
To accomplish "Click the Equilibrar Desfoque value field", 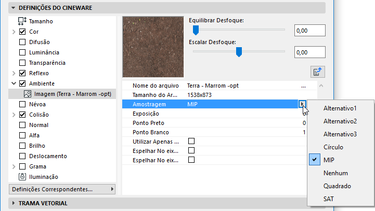I will (309, 31).
